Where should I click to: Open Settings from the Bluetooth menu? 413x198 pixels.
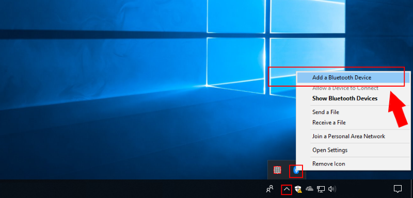(354, 150)
